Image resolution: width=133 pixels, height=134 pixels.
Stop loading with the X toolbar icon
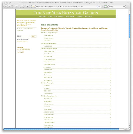pyautogui.click(x=22, y=7)
